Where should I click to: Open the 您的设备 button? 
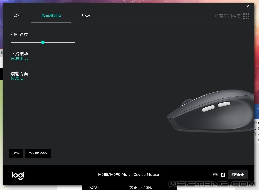(x=238, y=175)
